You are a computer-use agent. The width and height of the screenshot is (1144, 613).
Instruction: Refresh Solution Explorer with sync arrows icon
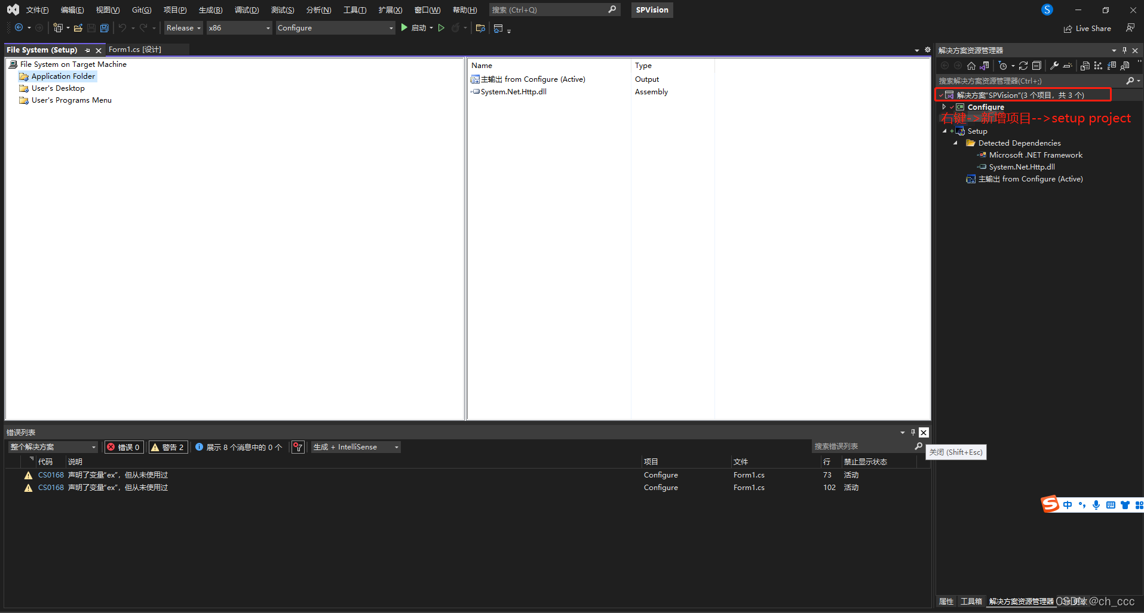[x=1023, y=66]
